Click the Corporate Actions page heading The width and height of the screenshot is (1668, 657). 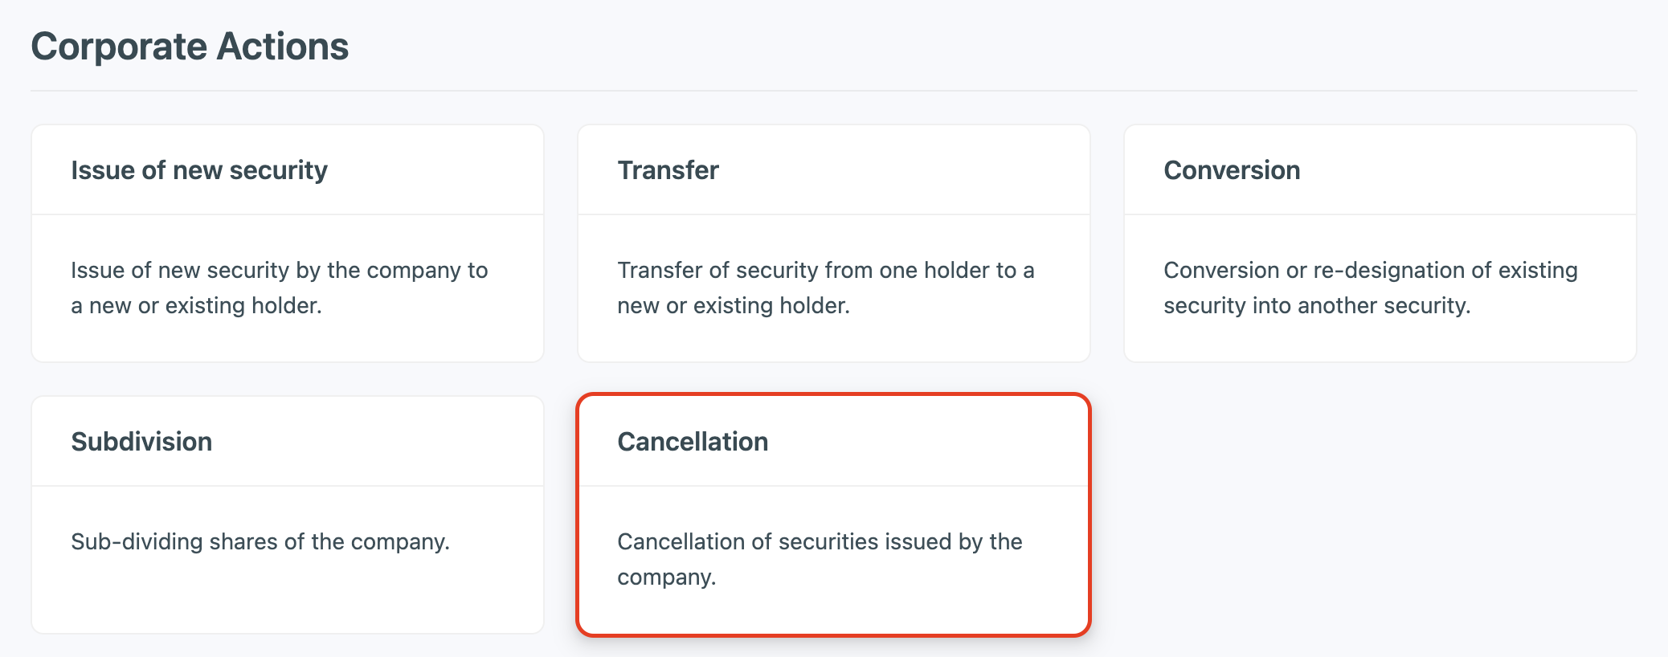[190, 47]
